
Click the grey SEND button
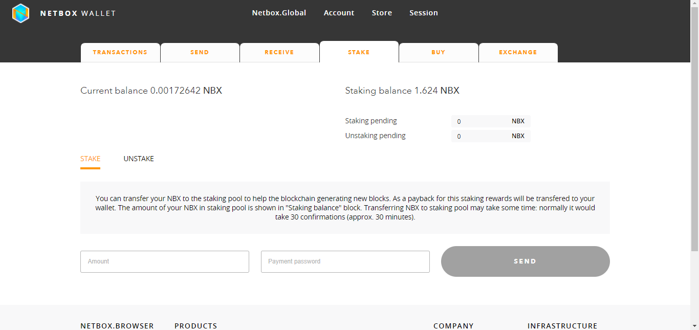pyautogui.click(x=526, y=261)
